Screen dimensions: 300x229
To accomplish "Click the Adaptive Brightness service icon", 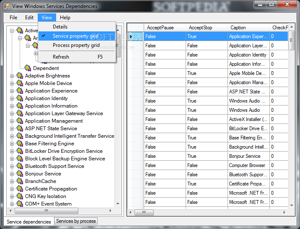I will click(20, 75).
